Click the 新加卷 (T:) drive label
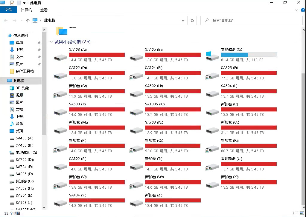The width and height of the screenshot is (306, 217). 153,159
